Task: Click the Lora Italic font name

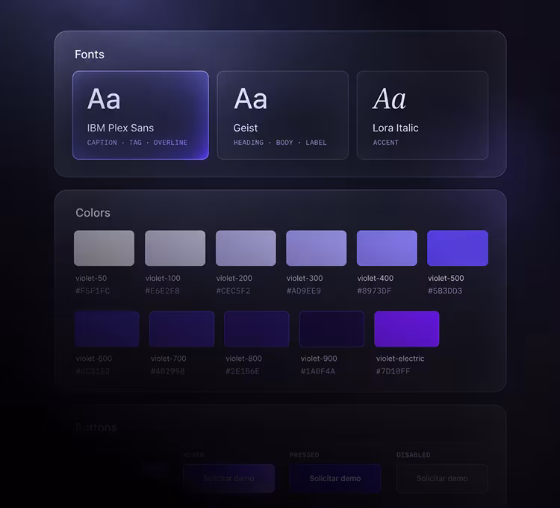Action: pos(395,128)
